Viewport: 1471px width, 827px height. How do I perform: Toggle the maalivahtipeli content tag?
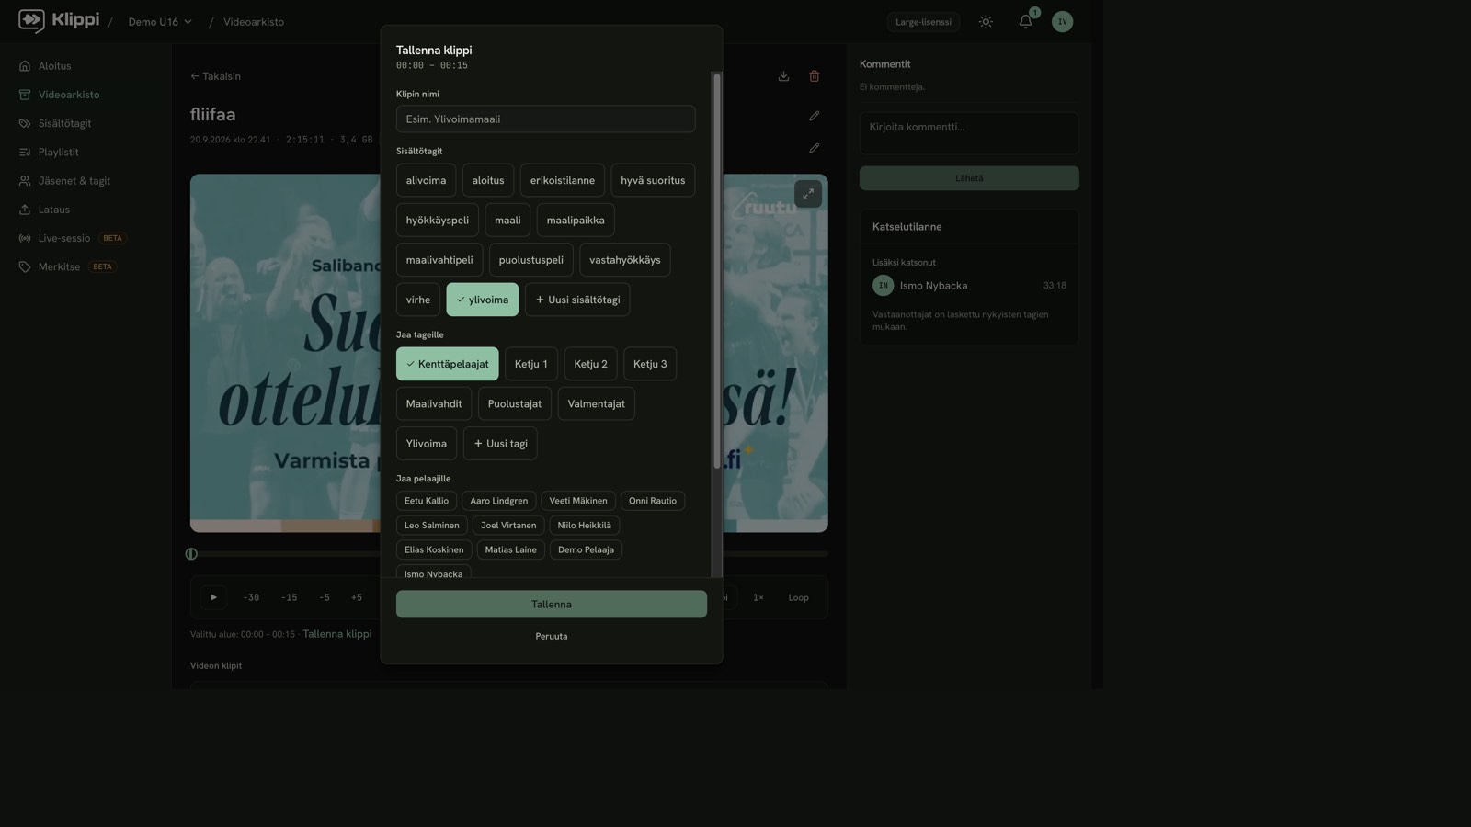click(x=439, y=260)
